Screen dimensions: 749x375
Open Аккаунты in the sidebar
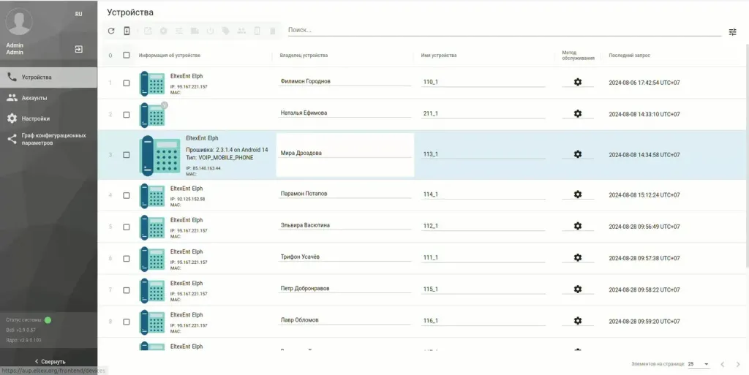pyautogui.click(x=34, y=98)
